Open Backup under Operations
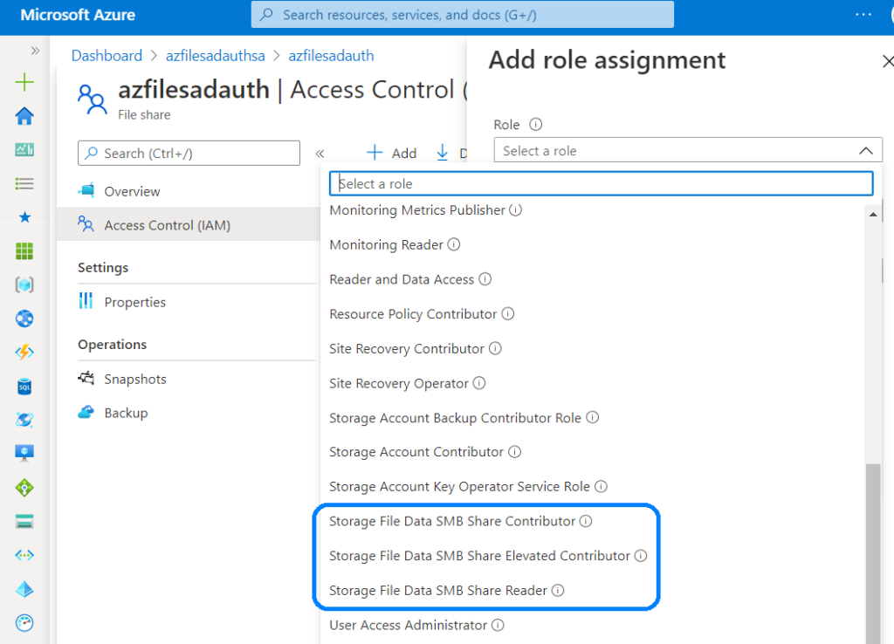894x644 pixels. (x=189, y=413)
